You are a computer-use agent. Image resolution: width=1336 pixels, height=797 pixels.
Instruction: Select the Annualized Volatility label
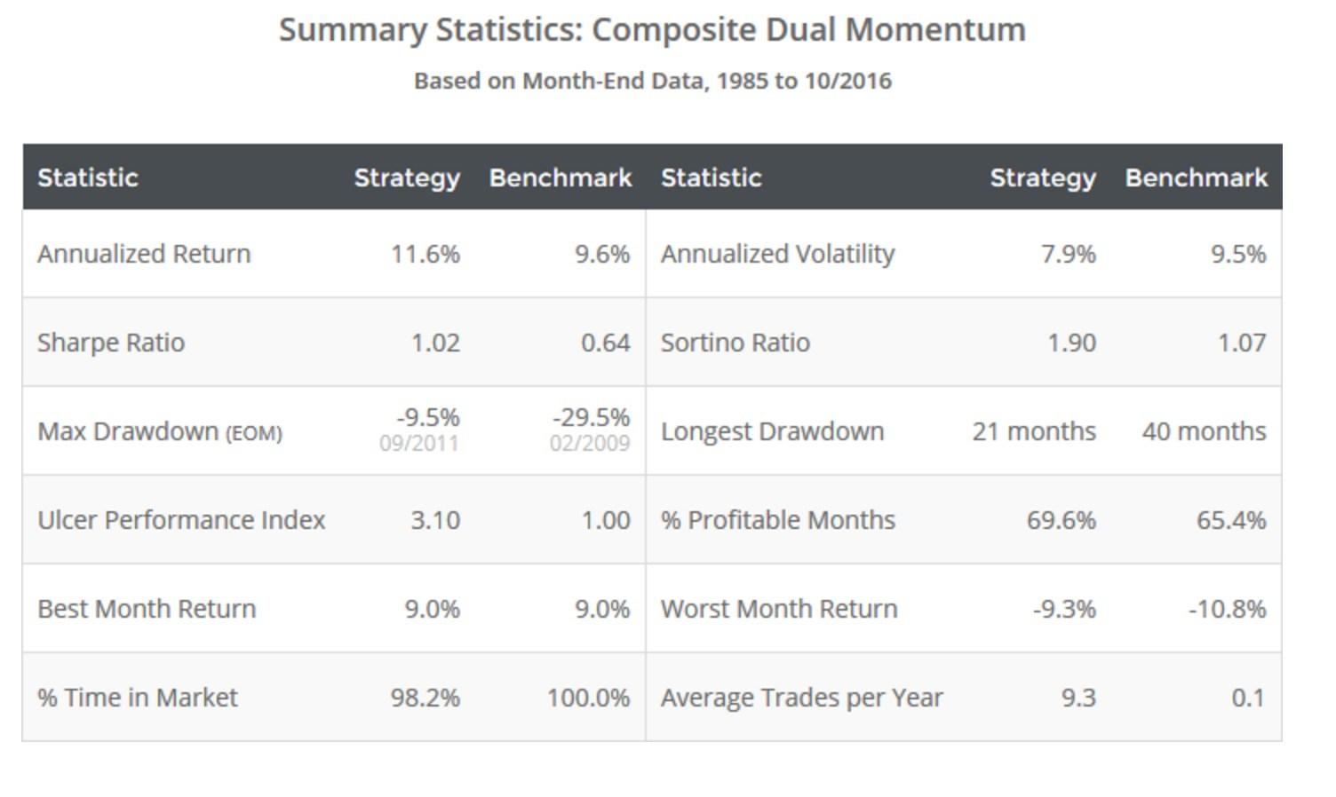point(777,254)
